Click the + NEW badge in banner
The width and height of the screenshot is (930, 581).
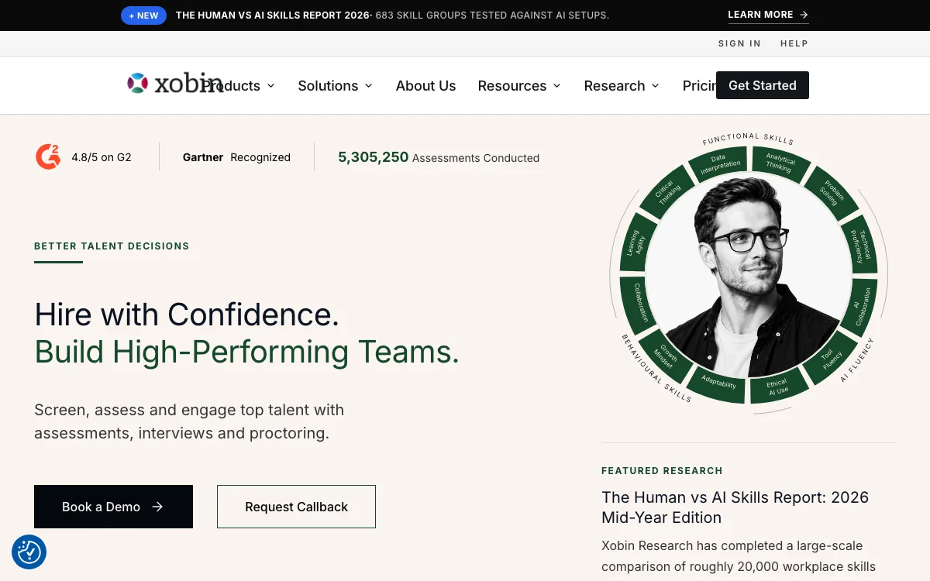click(x=143, y=15)
